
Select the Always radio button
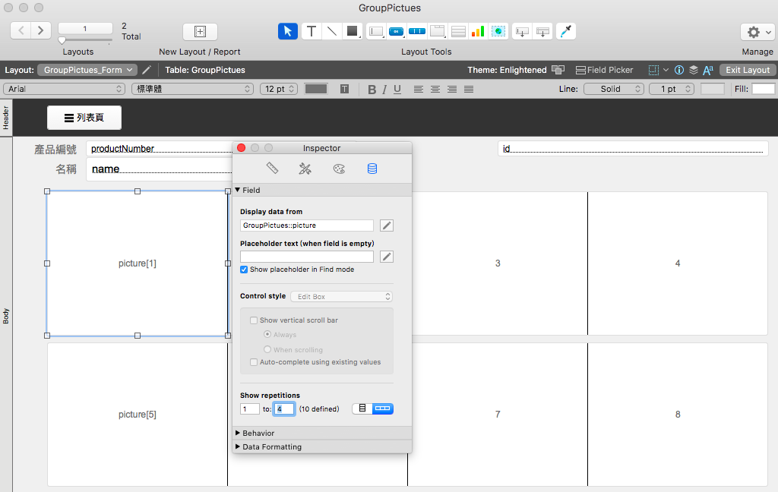pyautogui.click(x=267, y=334)
